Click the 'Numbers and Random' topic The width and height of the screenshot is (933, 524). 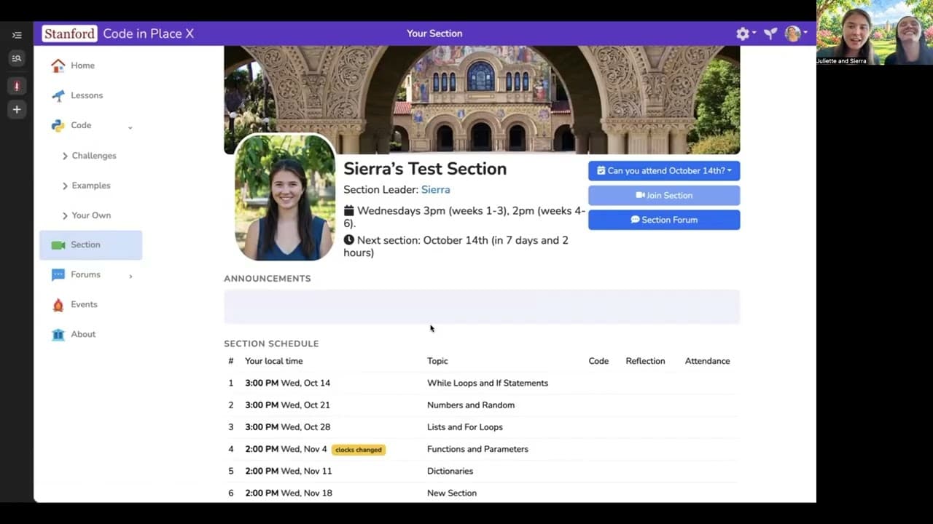(471, 405)
